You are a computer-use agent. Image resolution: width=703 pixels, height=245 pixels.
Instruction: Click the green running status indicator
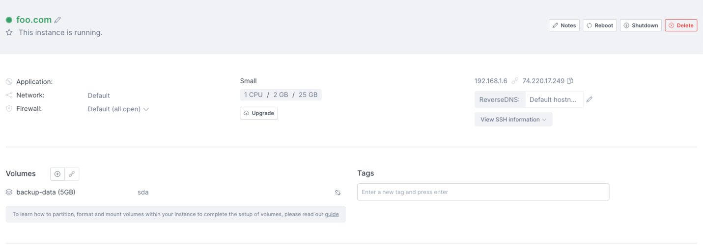[x=9, y=20]
